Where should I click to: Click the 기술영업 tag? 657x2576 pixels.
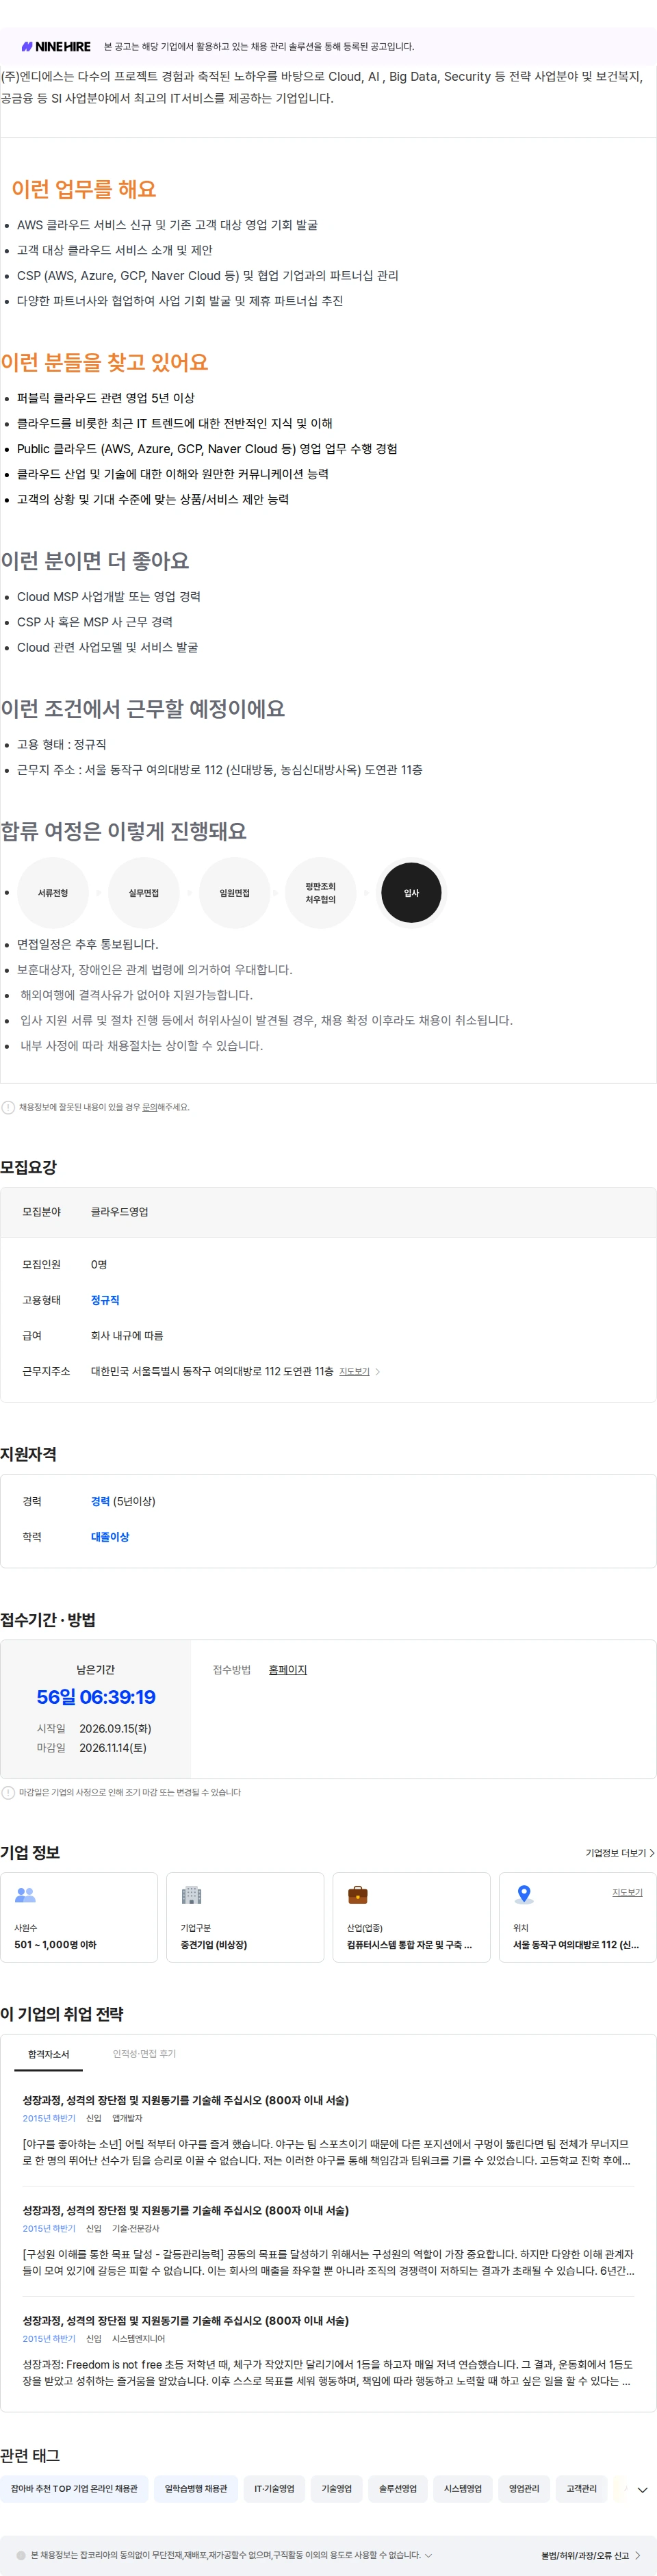coord(336,2488)
